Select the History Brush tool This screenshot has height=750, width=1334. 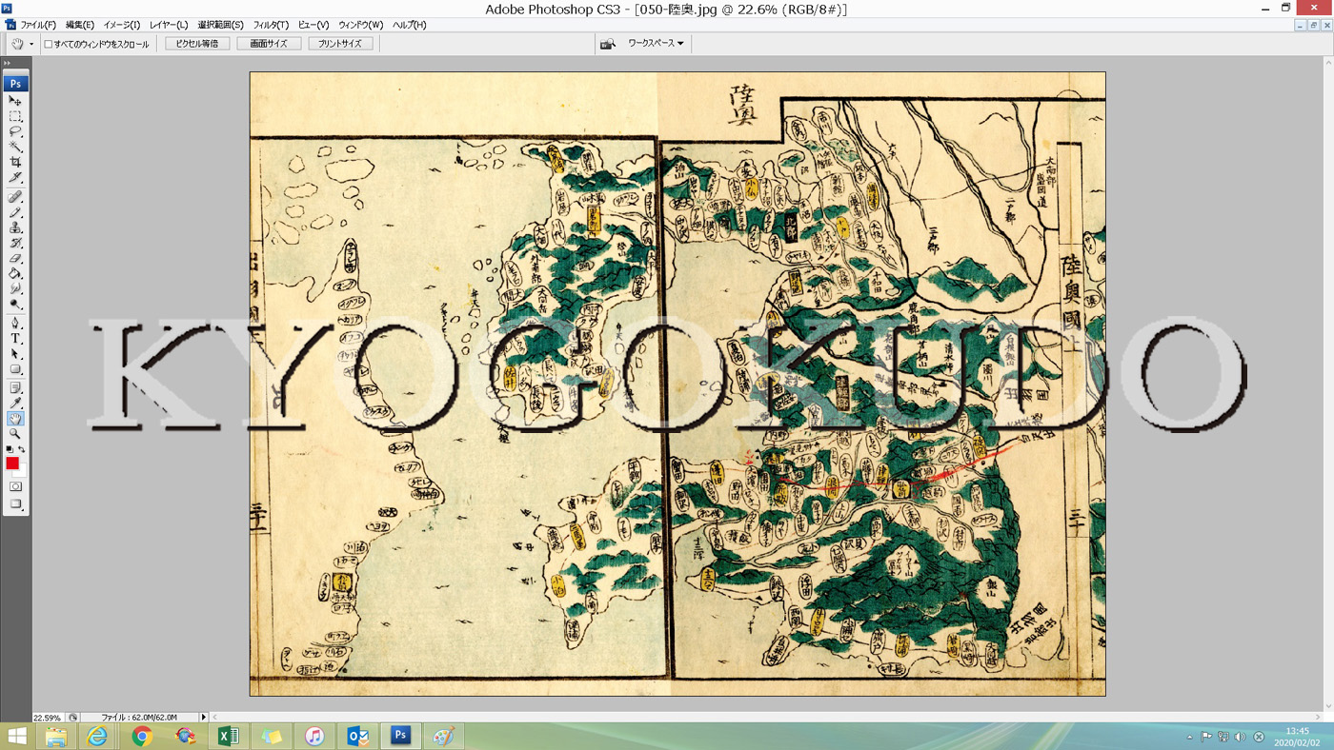coord(15,243)
